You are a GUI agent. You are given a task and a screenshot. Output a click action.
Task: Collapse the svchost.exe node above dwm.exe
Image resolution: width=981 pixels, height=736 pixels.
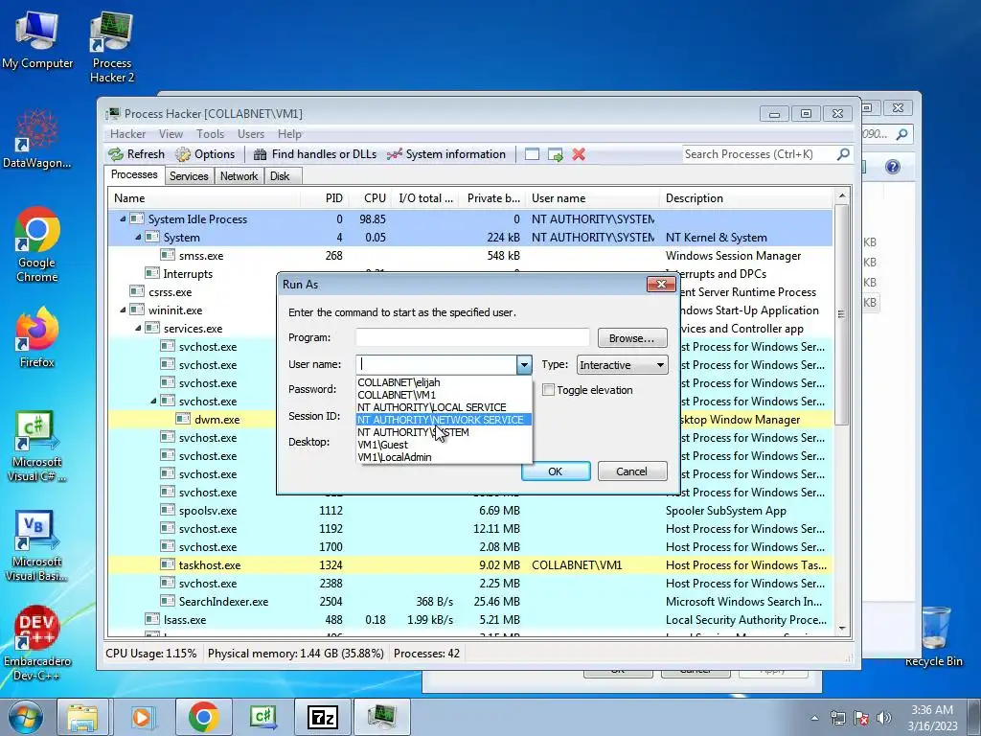[x=153, y=401]
